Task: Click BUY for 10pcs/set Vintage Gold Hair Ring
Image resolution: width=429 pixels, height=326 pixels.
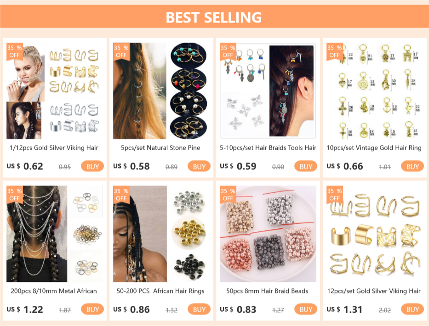Action: [x=412, y=166]
